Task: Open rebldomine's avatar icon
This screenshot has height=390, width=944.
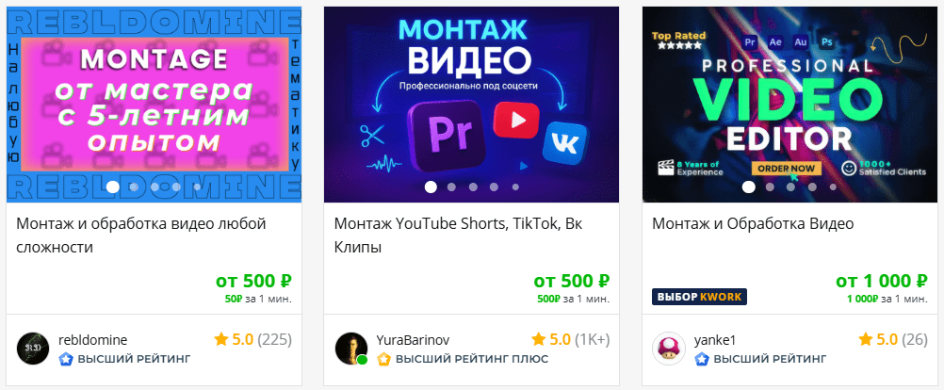Action: click(x=33, y=348)
